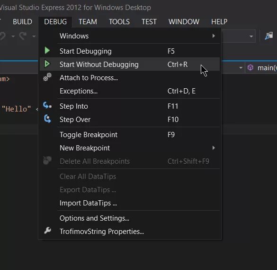Click the purple cube icon beside main

coord(250,68)
